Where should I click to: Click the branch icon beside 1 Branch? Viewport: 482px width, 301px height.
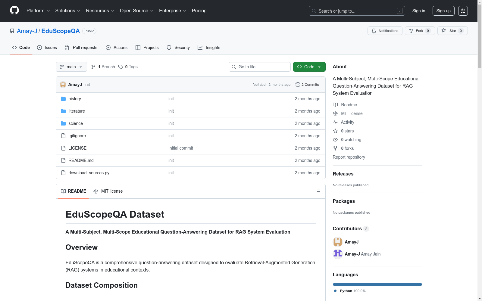point(93,67)
